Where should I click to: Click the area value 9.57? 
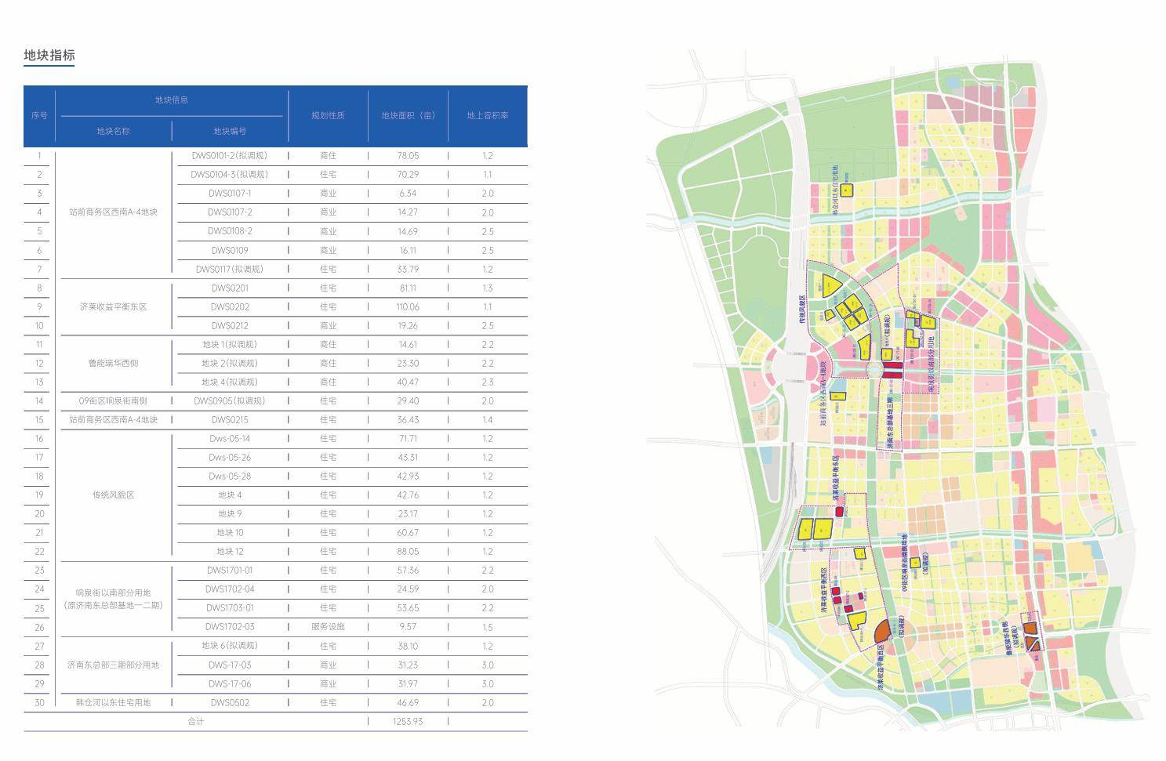(408, 626)
